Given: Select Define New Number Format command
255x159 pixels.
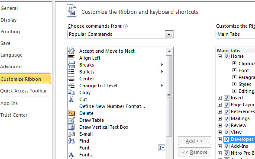Looking at the screenshot, I should coord(112,106).
